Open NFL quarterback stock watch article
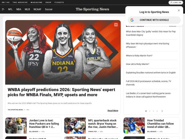Image resolution: width=185 pixels, height=139 pixels. (x=103, y=124)
